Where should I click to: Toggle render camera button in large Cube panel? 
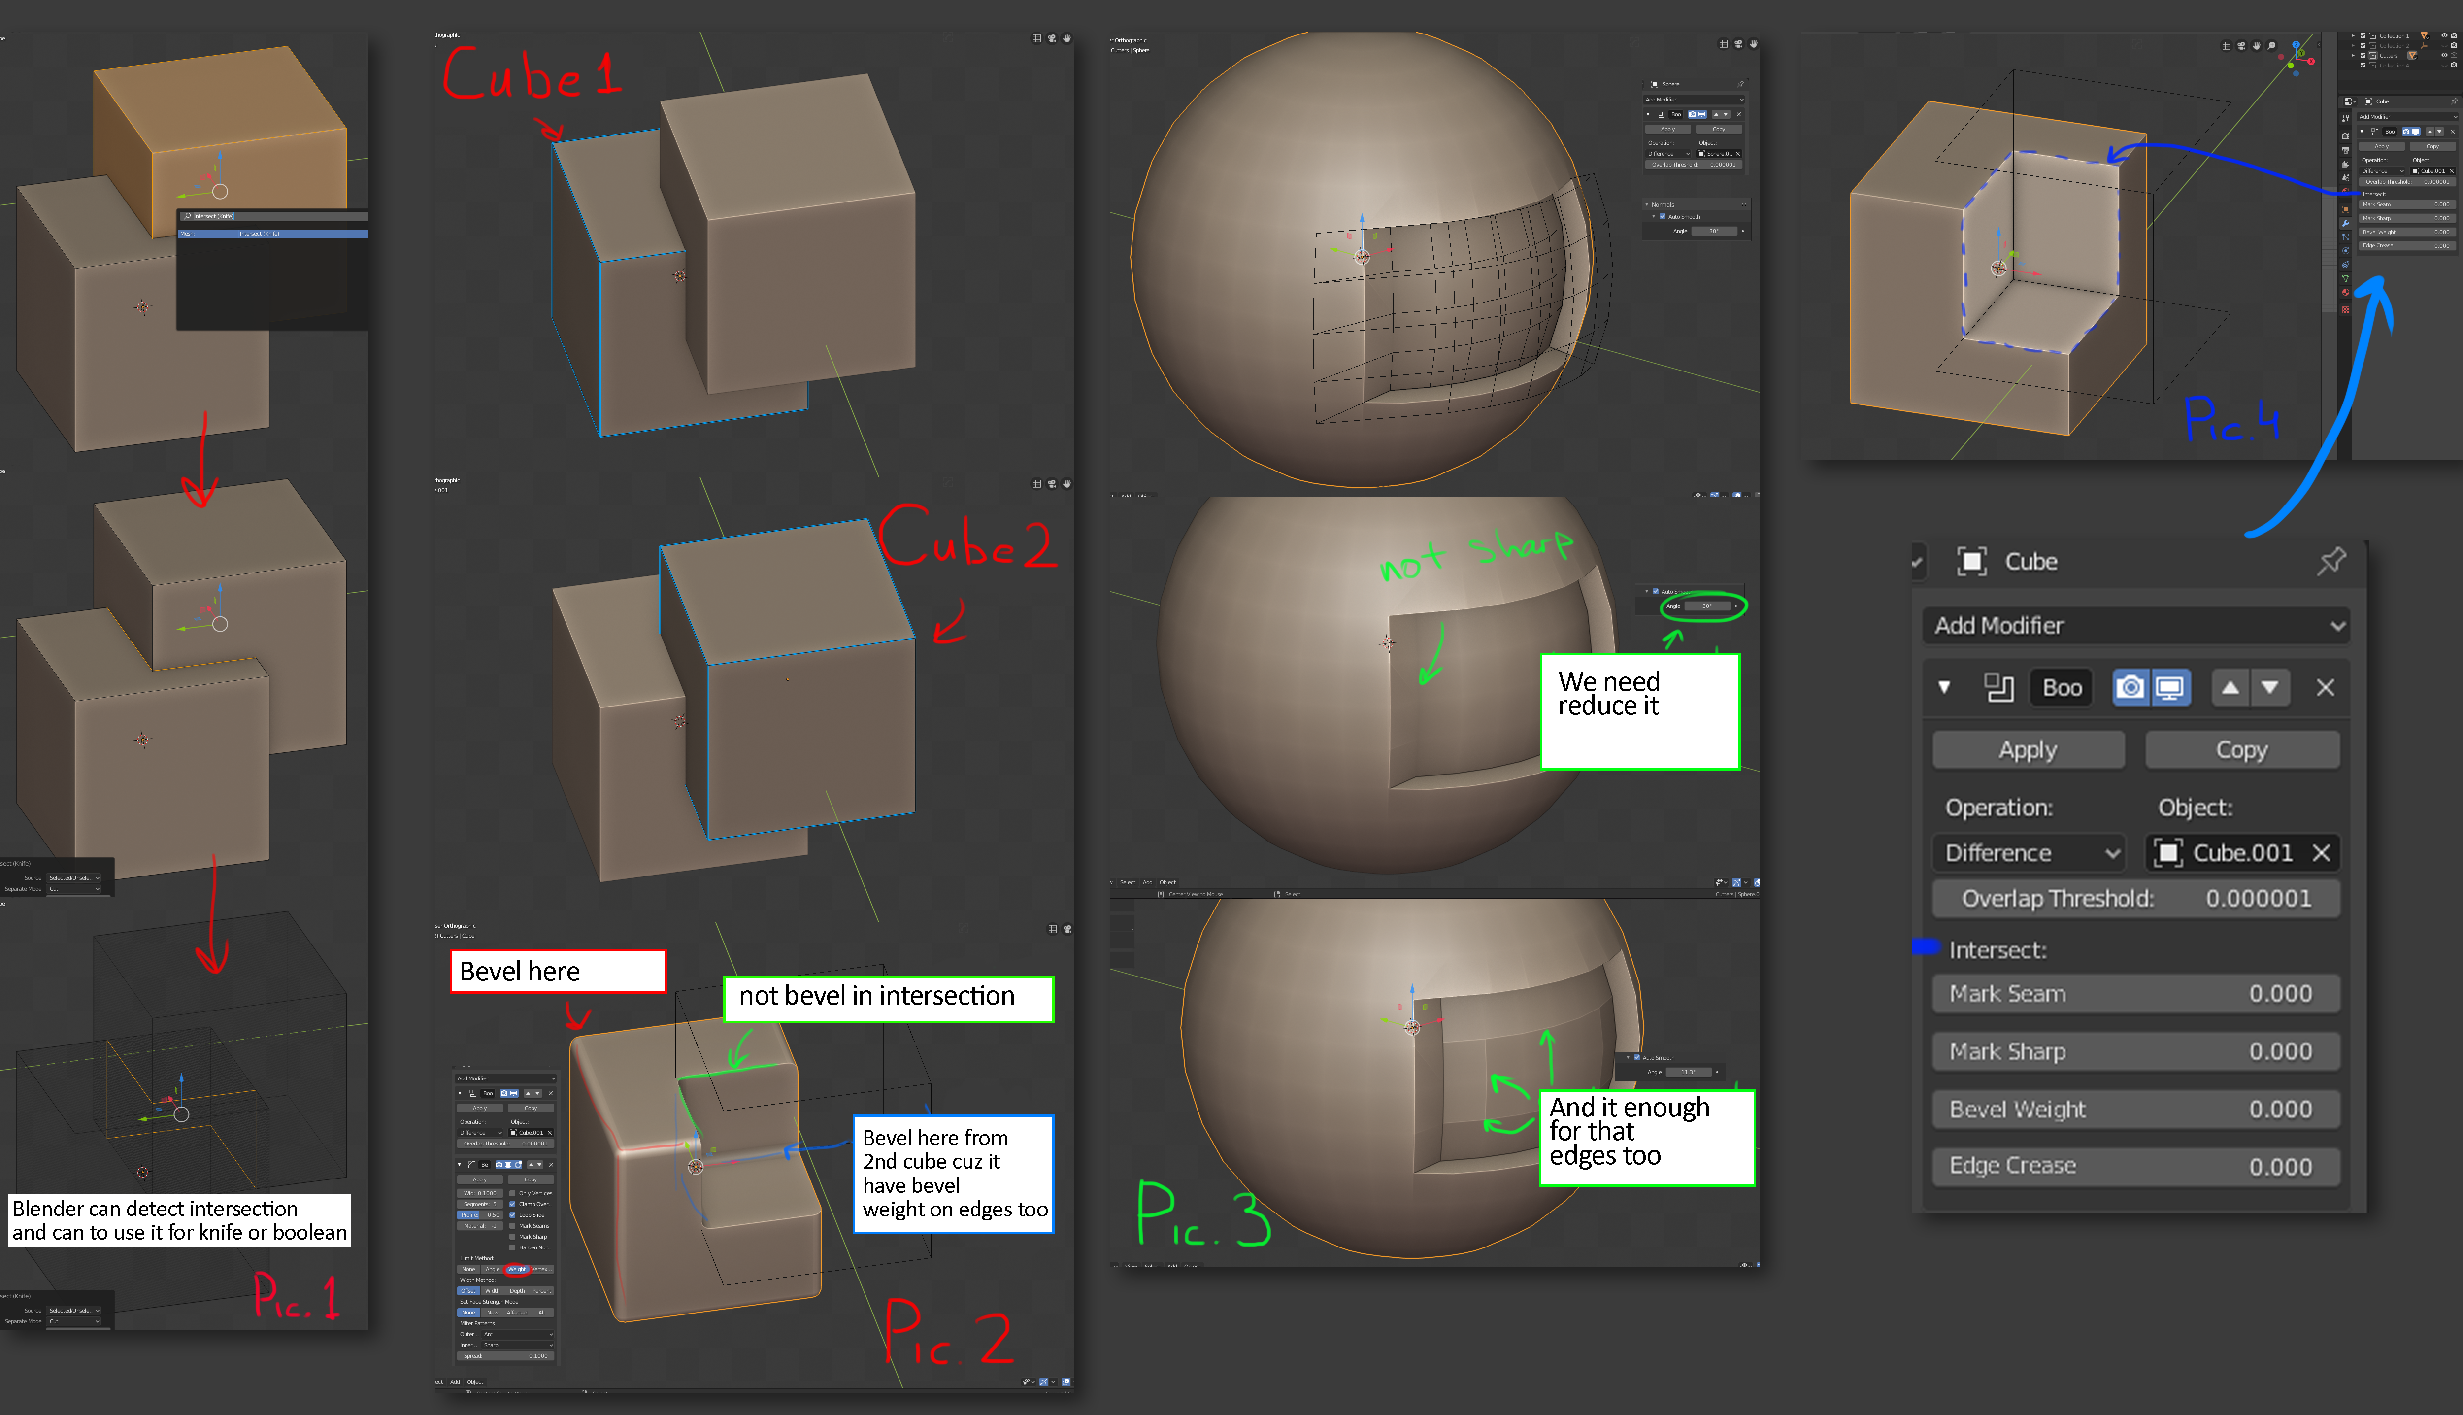[x=2131, y=687]
